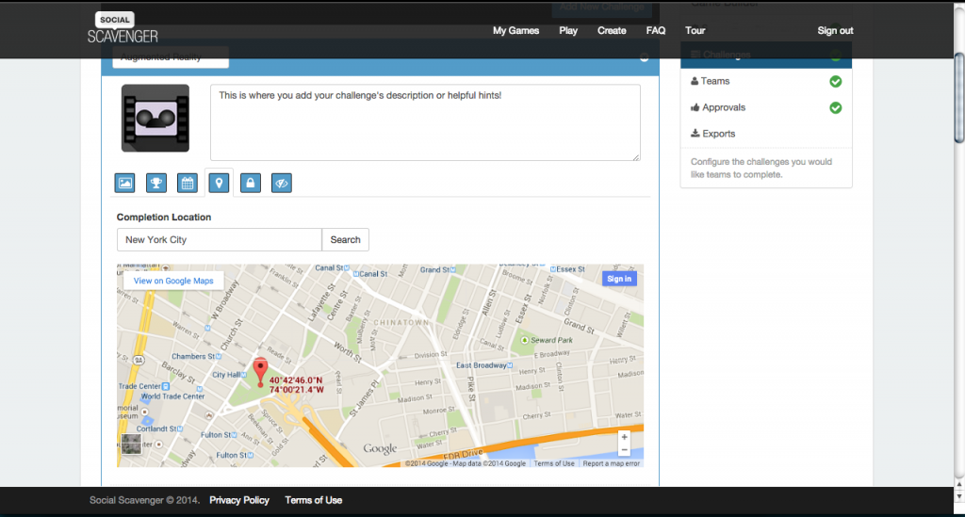This screenshot has height=517, width=965.
Task: Toggle the hidden eye visibility tab icon
Action: click(282, 184)
